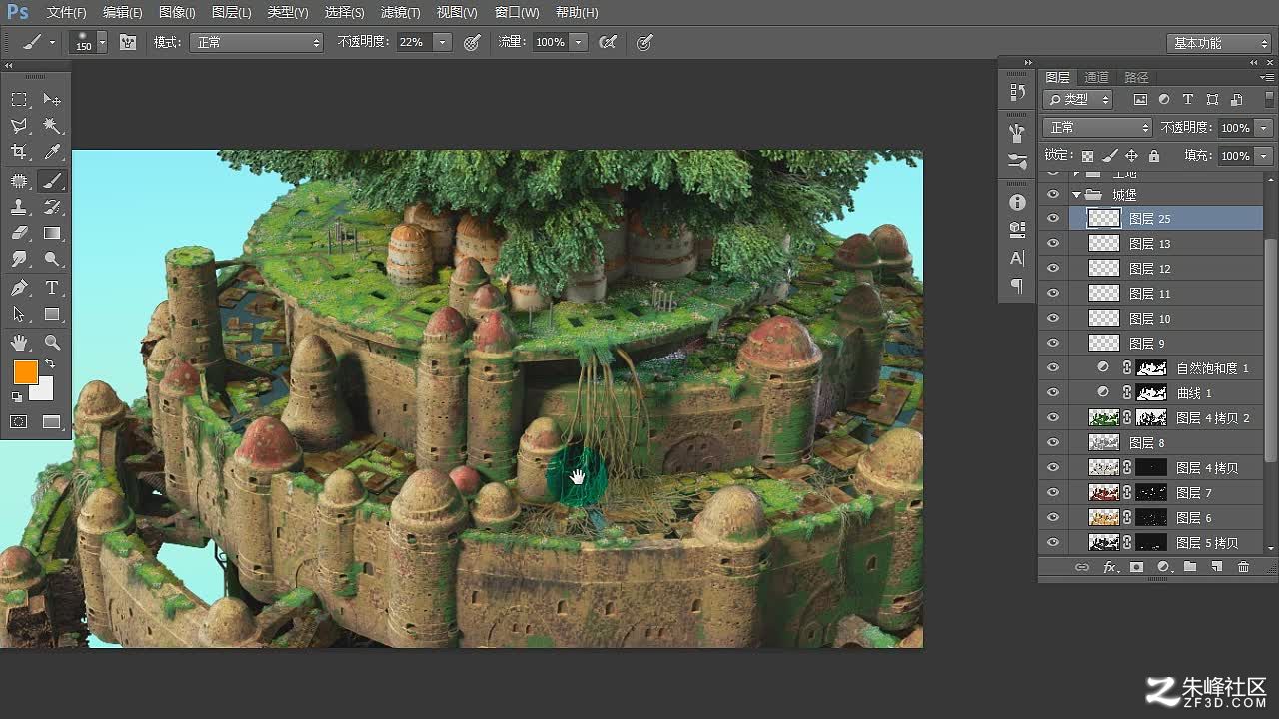Select the Brush tool in toolbox
This screenshot has height=719, width=1279.
click(52, 181)
